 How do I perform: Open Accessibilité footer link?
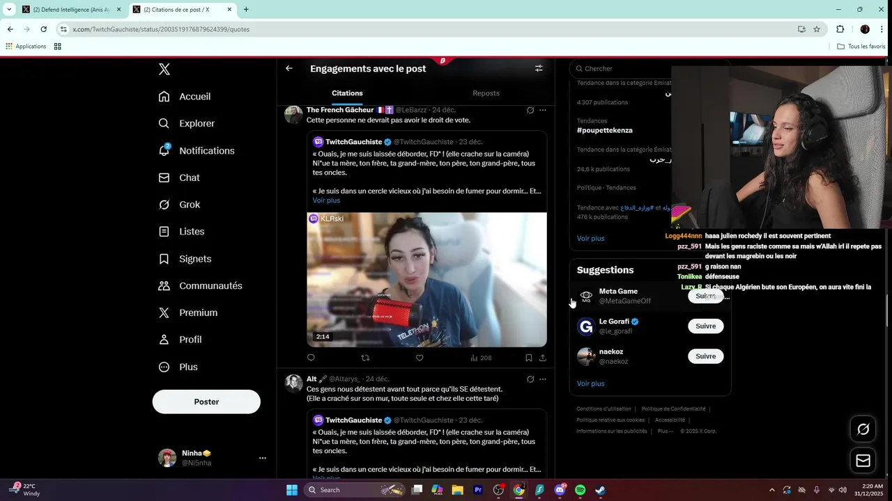click(x=670, y=420)
